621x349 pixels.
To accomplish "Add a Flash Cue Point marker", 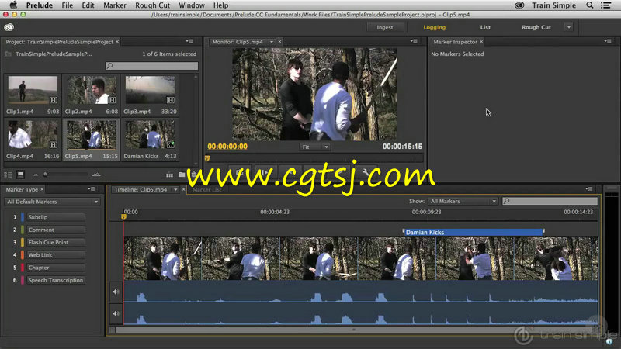I will point(56,242).
